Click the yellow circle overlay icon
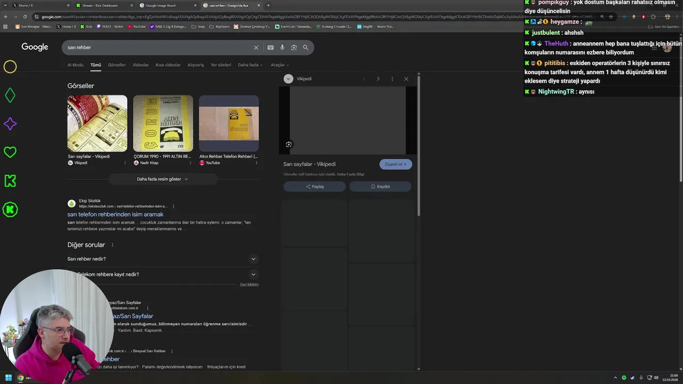This screenshot has width=683, height=384. (10, 67)
